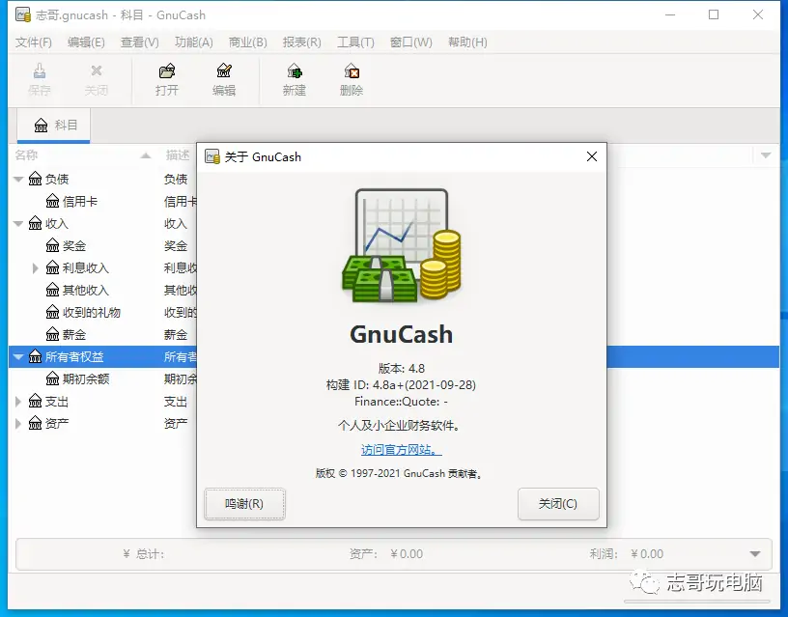The height and width of the screenshot is (617, 788).
Task: Open the column chooser dropdown arrow
Action: tap(766, 155)
